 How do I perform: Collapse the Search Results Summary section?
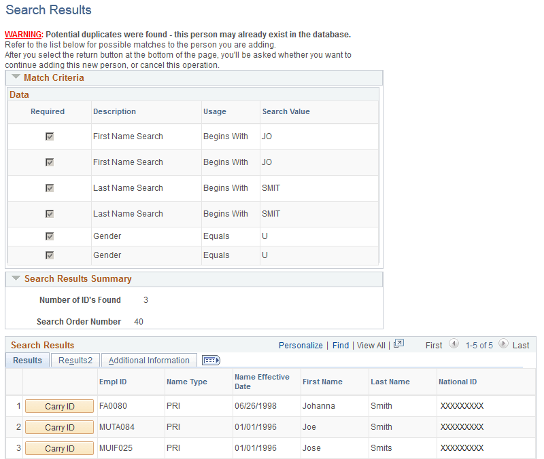pos(16,278)
